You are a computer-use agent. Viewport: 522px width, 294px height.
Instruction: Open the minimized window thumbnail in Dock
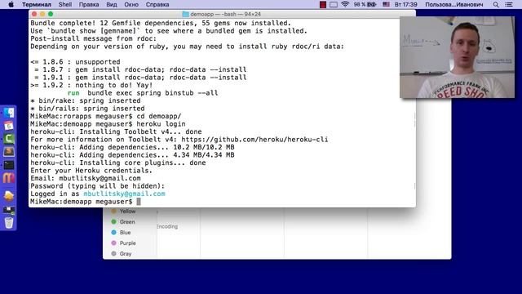[x=9, y=210]
